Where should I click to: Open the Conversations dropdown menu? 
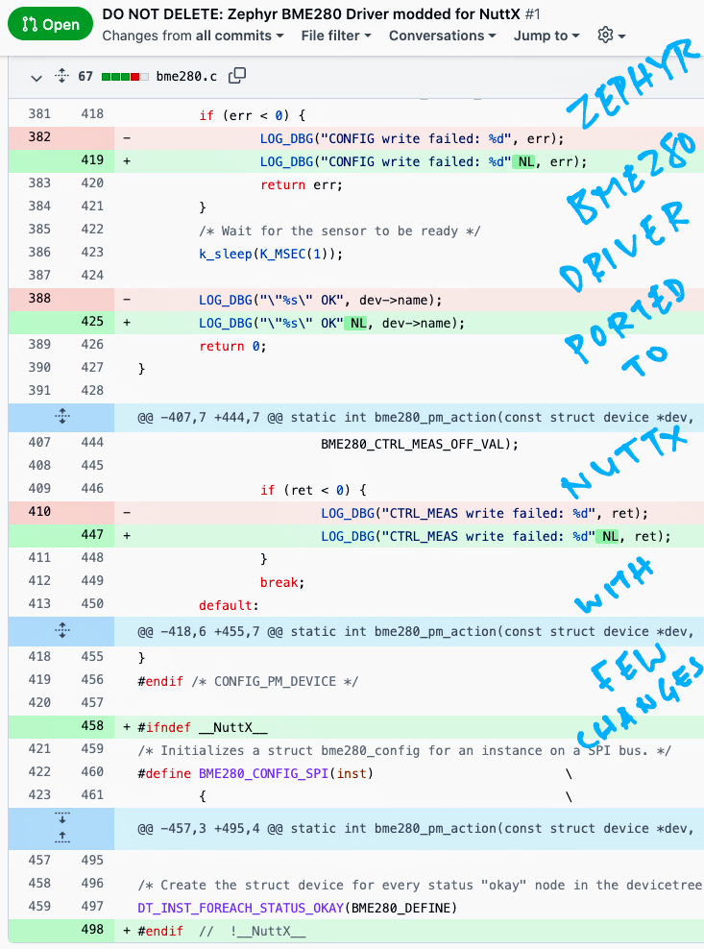coord(442,36)
